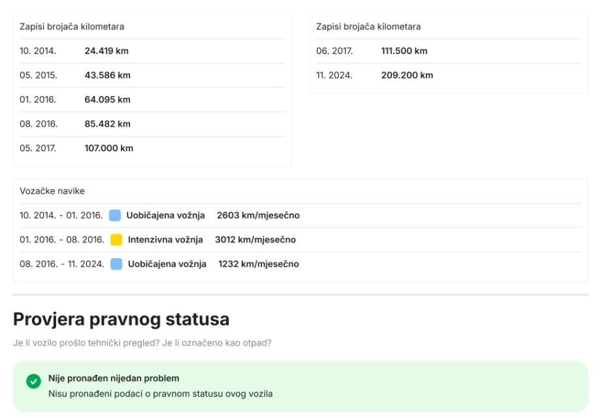
Task: Click the 64.095 km odometer entry
Action: coord(107,100)
